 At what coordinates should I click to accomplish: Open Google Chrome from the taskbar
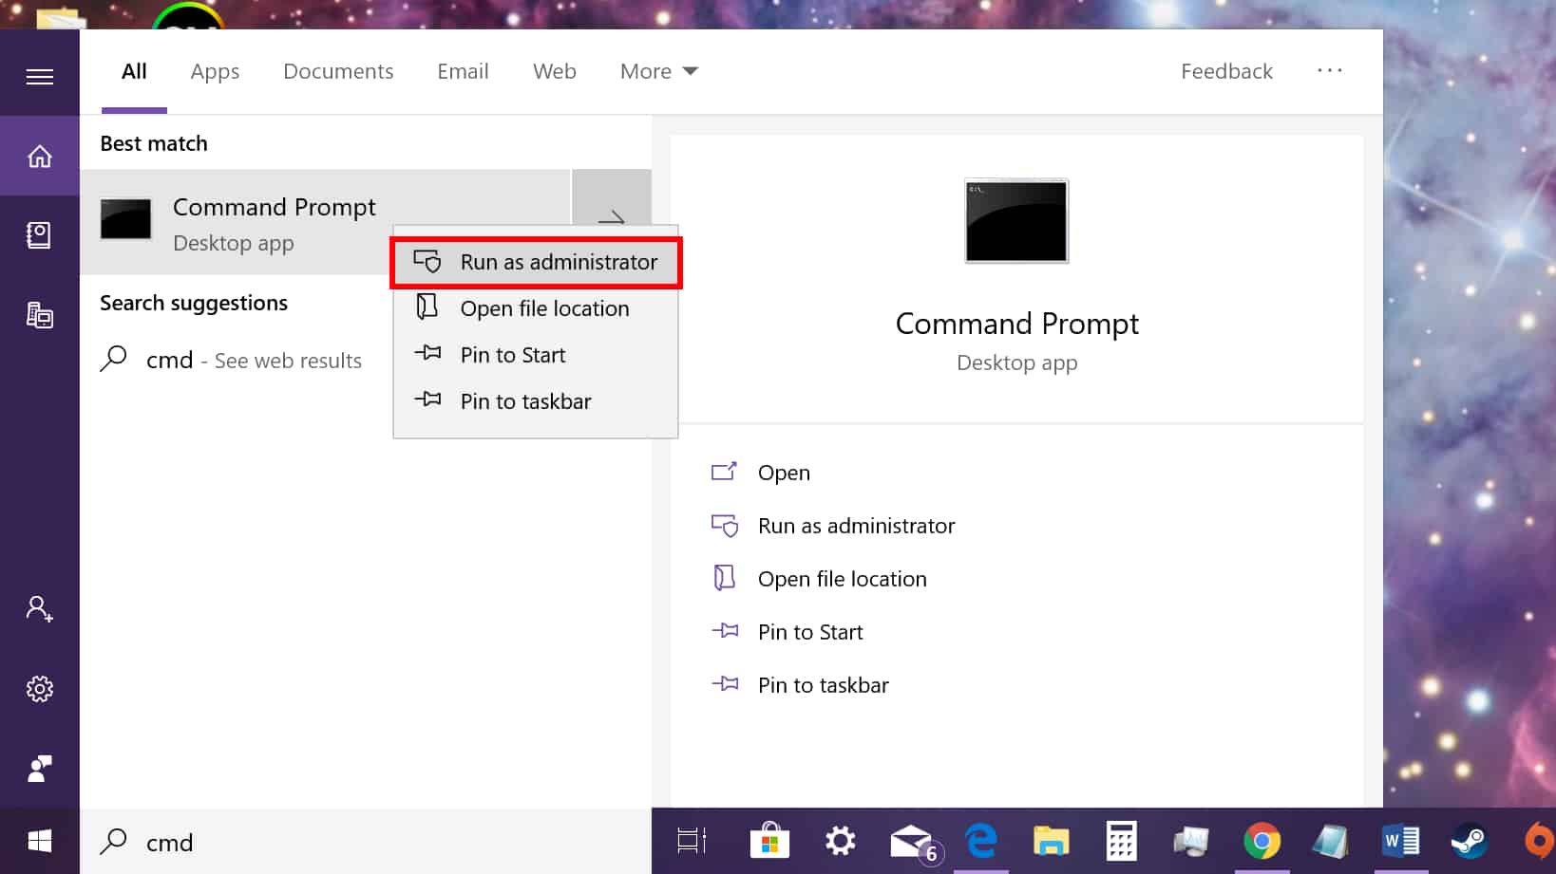[1261, 841]
